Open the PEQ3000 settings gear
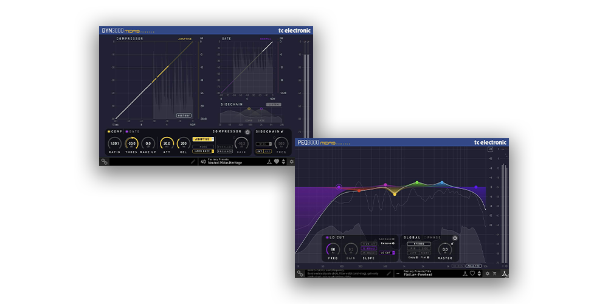 click(x=487, y=274)
